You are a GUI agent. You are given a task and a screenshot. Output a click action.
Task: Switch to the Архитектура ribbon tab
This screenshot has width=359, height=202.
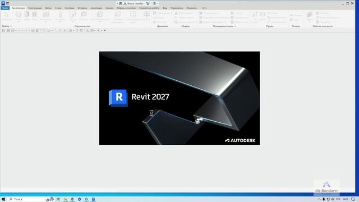(18, 8)
